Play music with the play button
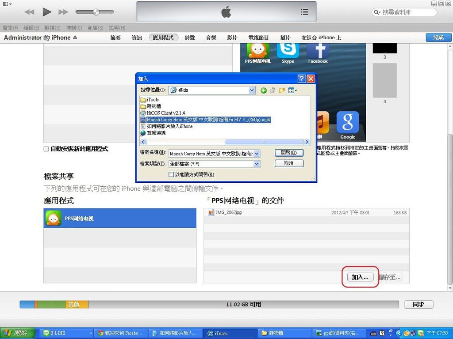Screen dimensions: 453x339 pos(47,12)
